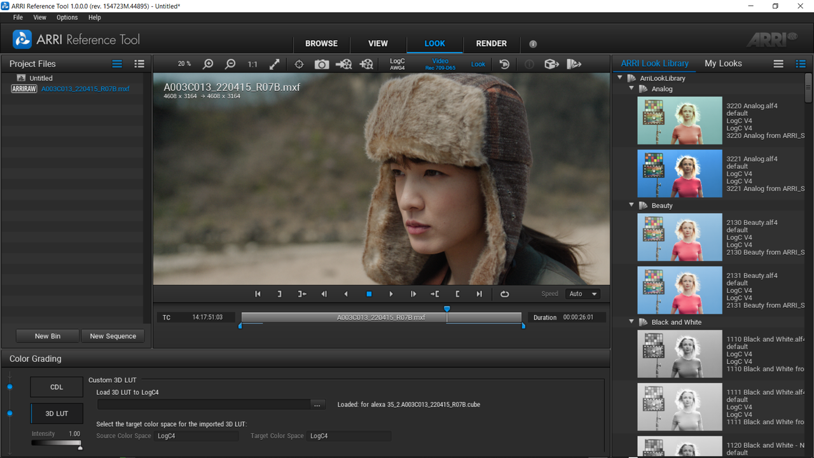The height and width of the screenshot is (458, 814).
Task: Click the New Sequence button
Action: tap(113, 336)
